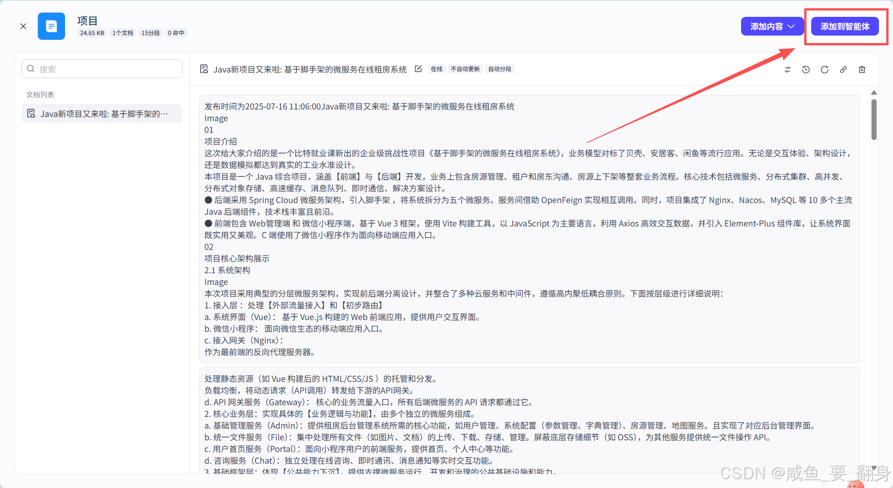Screen dimensions: 893x488
Task: Click the 1个文档 badge
Action: pyautogui.click(x=122, y=33)
